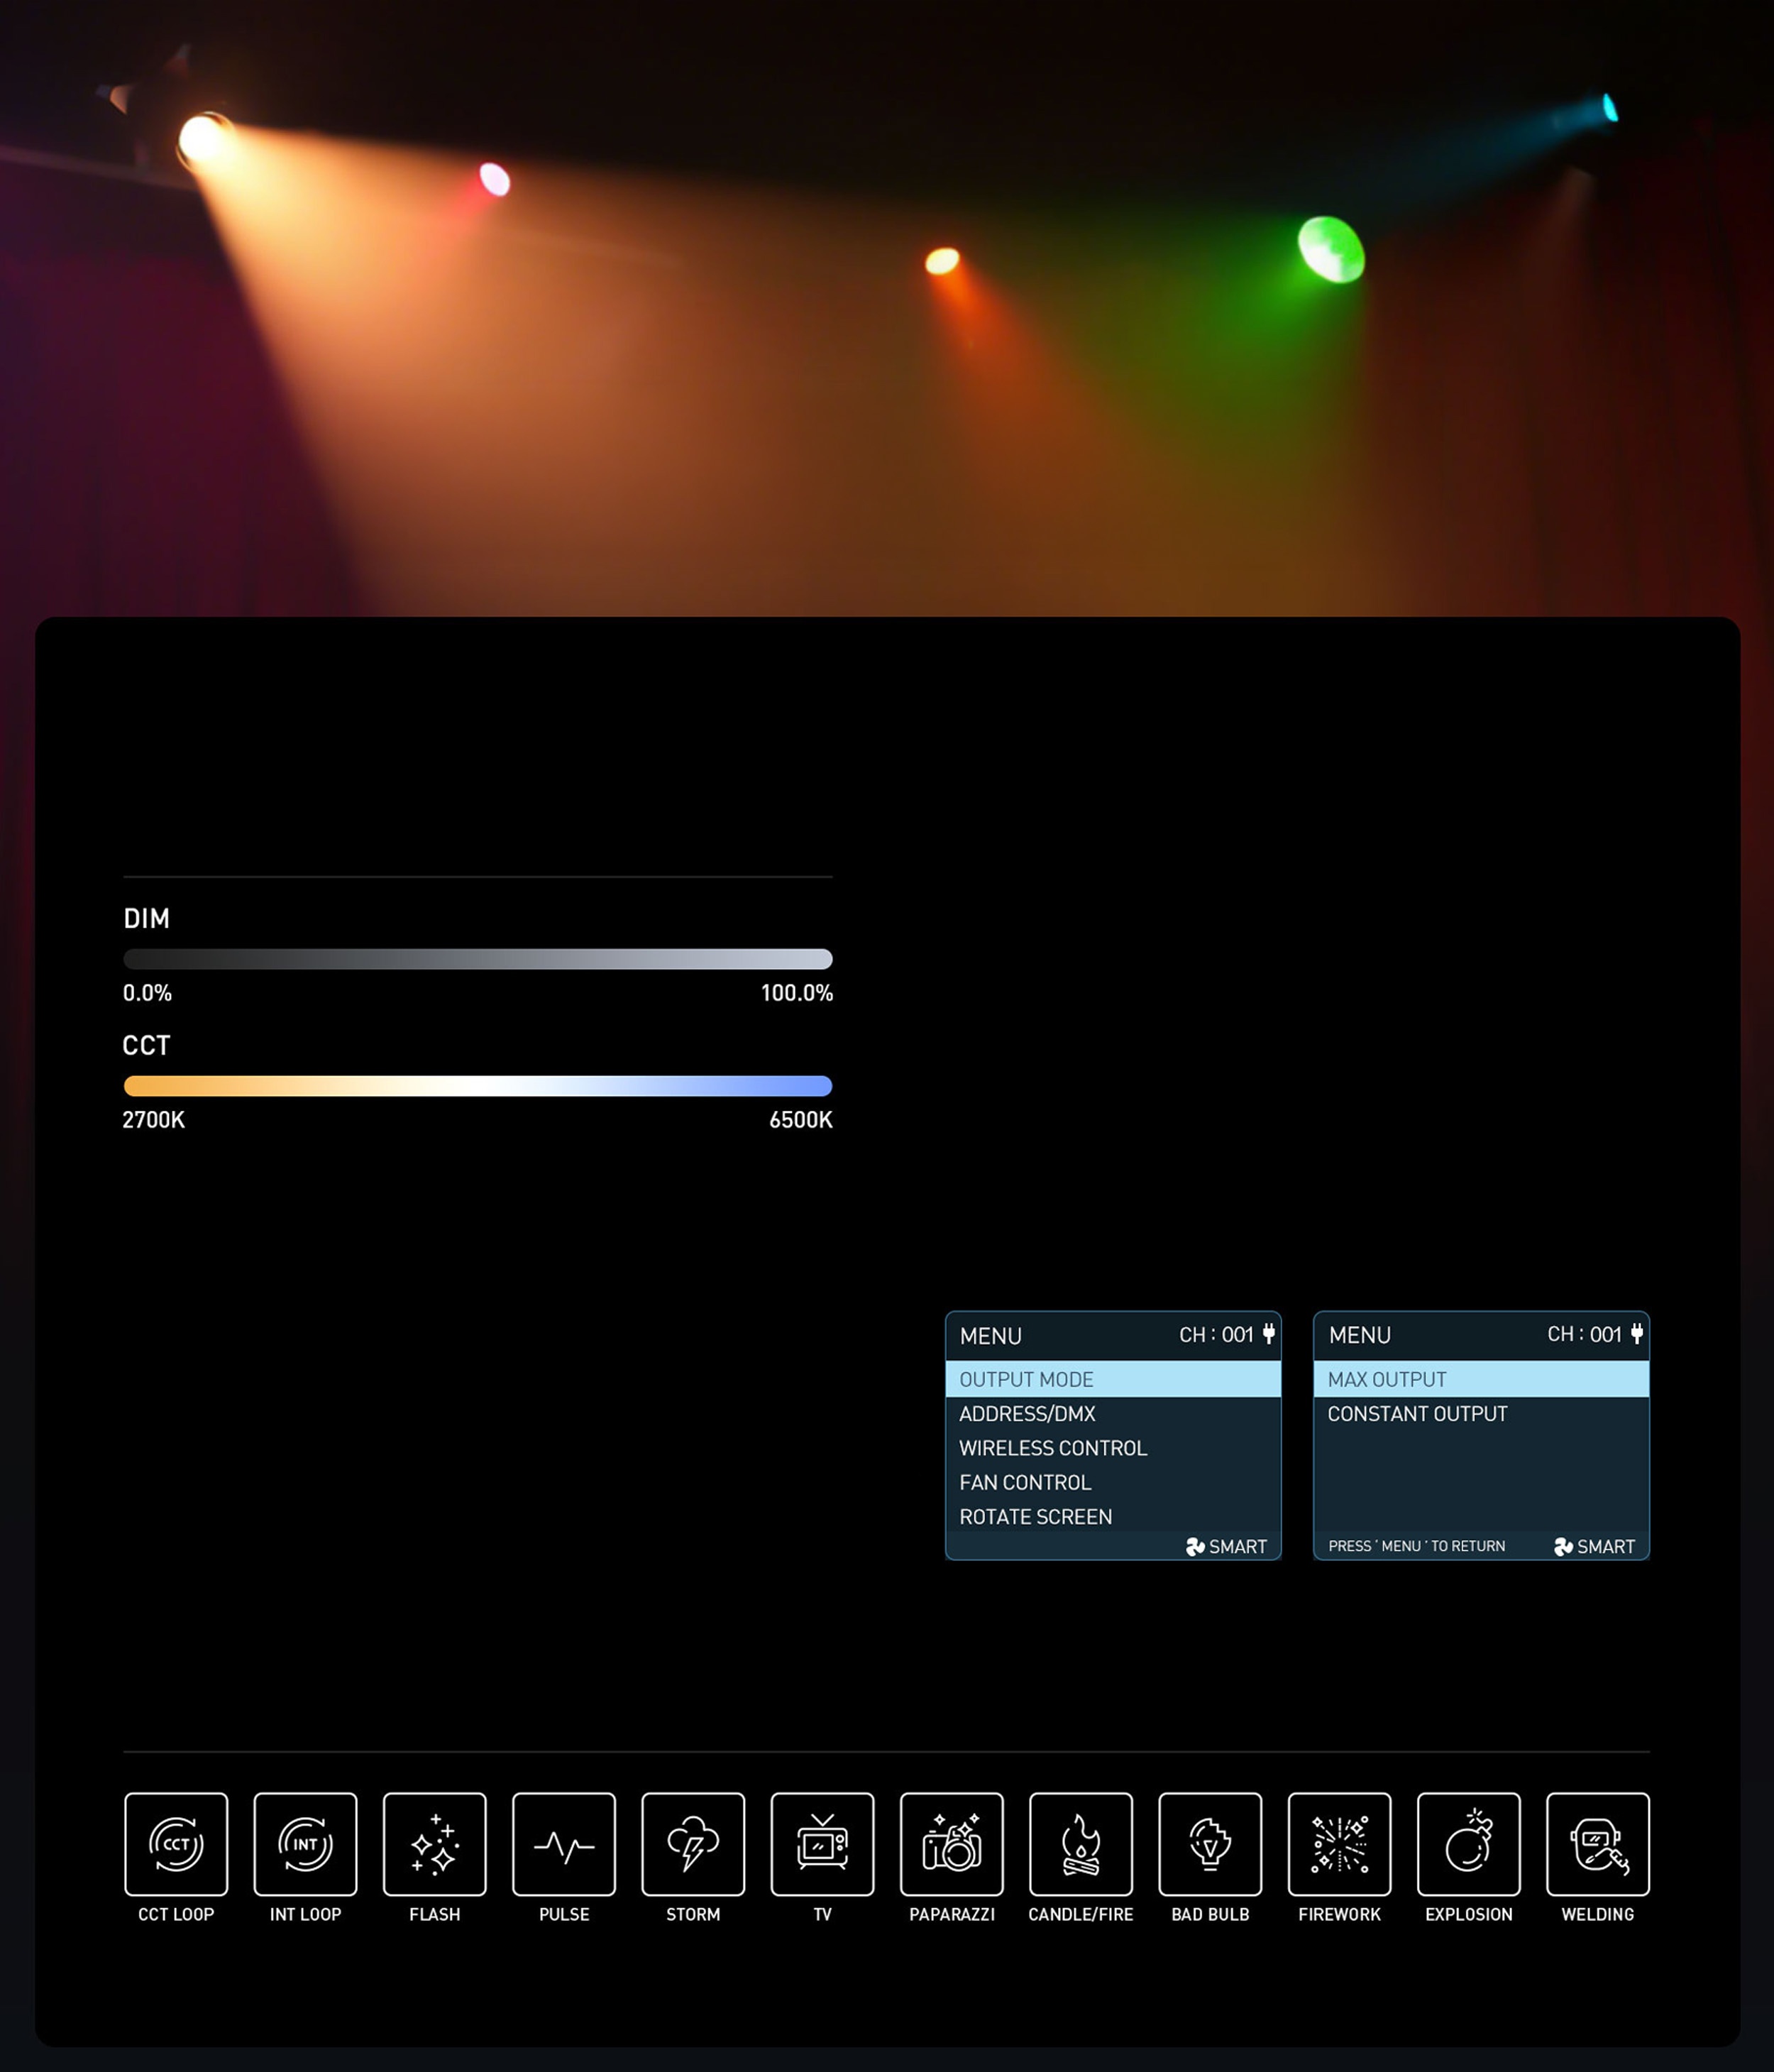Click the 2700K CCT label
Screen dimensions: 1774x2072
(153, 1120)
